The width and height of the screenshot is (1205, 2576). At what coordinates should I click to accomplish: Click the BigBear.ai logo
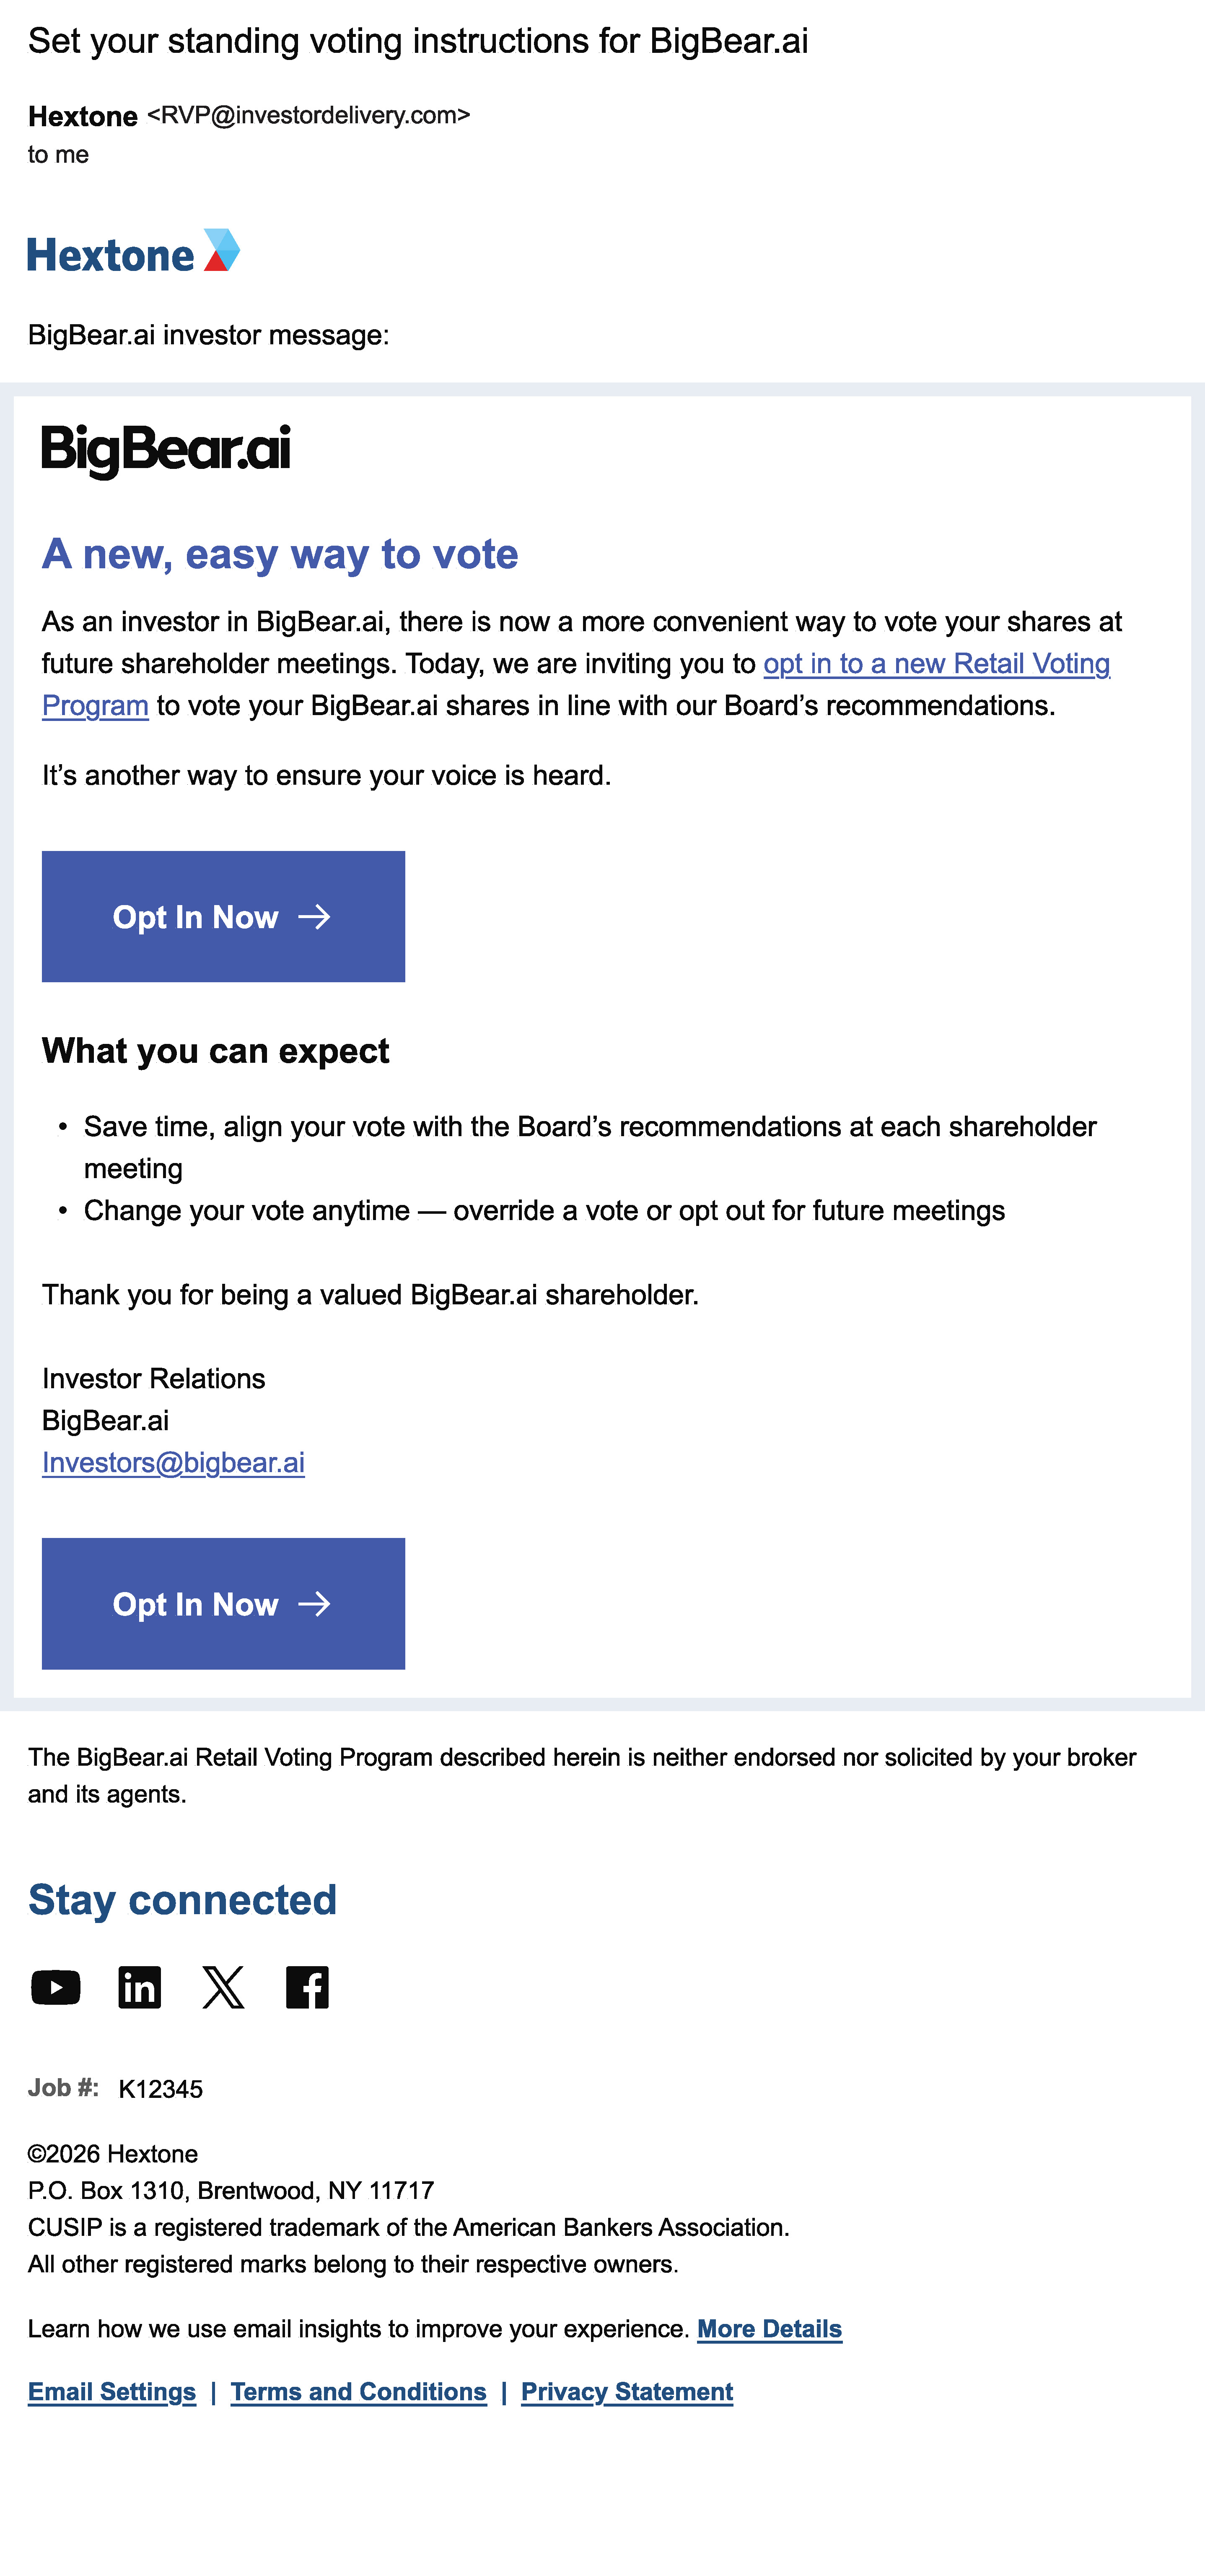[166, 450]
